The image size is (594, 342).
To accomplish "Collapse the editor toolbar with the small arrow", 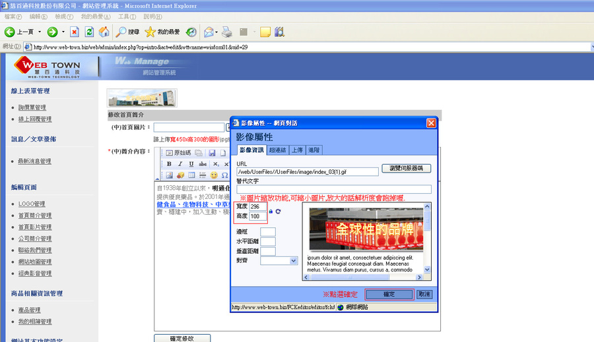I will tap(157, 179).
